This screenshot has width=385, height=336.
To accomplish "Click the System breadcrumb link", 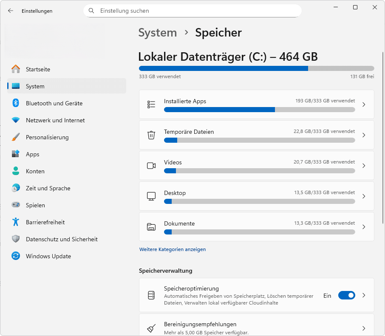I will point(158,33).
